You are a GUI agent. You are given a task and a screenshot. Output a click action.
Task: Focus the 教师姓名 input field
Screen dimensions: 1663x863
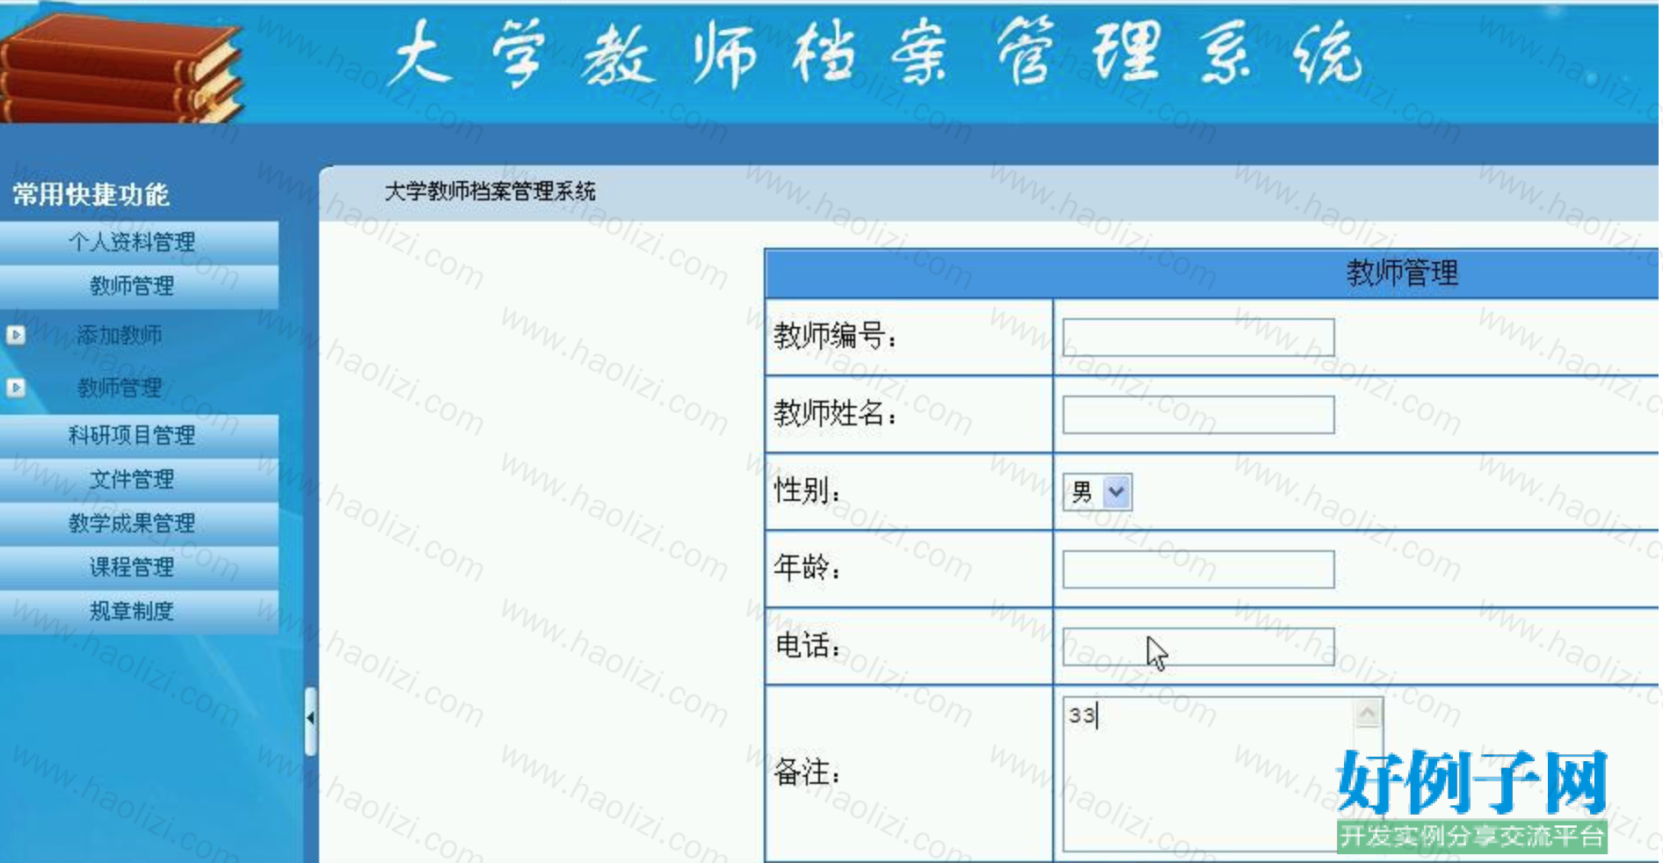click(1198, 415)
